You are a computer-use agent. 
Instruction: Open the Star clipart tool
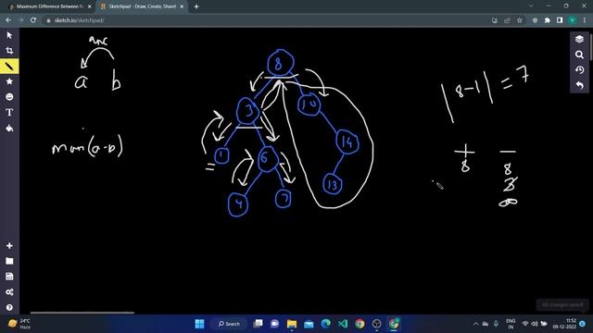(x=9, y=81)
